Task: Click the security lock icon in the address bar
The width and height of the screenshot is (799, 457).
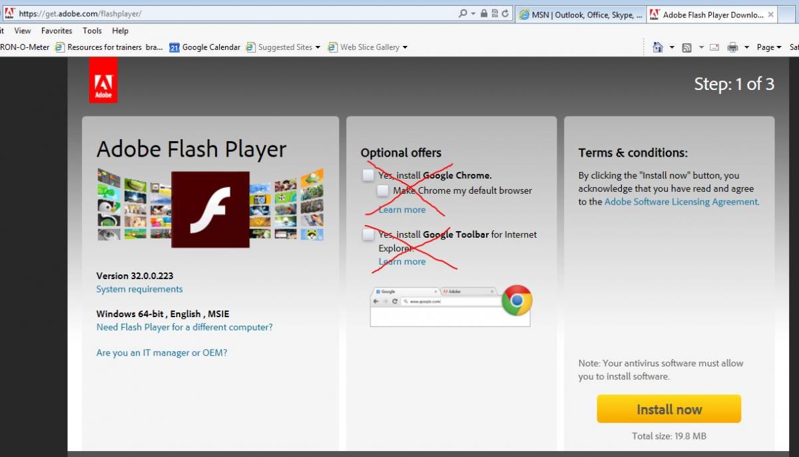Action: 484,13
